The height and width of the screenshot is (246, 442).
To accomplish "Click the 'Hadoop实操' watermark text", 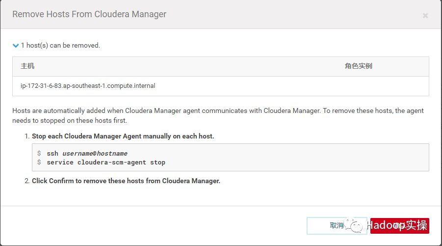I will pyautogui.click(x=397, y=225).
